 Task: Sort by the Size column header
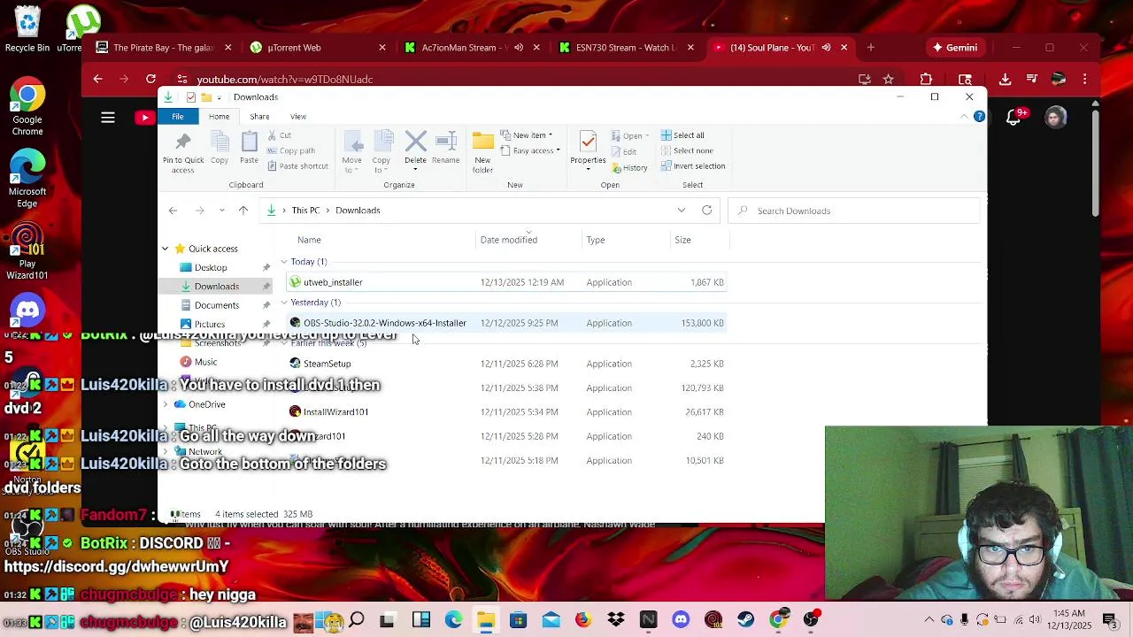pyautogui.click(x=682, y=240)
